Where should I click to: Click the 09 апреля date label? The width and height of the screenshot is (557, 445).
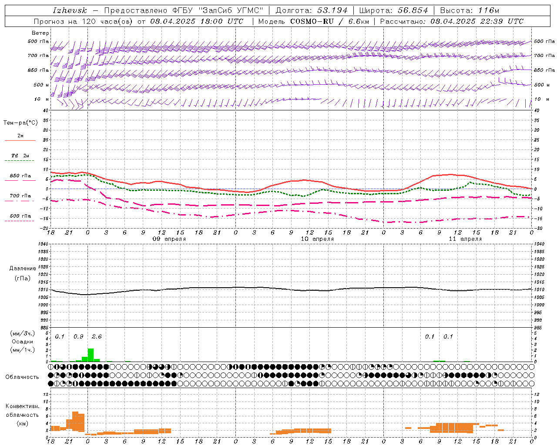(x=169, y=239)
